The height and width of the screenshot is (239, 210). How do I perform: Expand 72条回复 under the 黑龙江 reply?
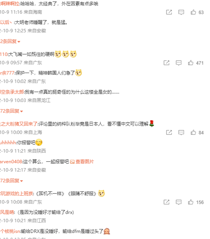[x=11, y=111]
